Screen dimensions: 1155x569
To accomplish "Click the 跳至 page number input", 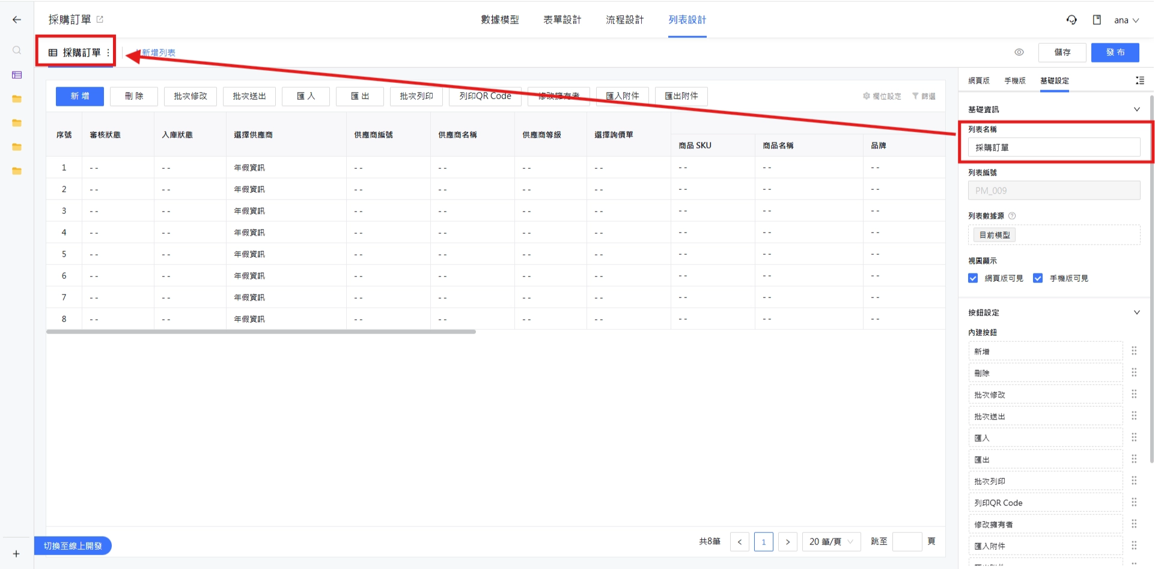I will tap(907, 542).
